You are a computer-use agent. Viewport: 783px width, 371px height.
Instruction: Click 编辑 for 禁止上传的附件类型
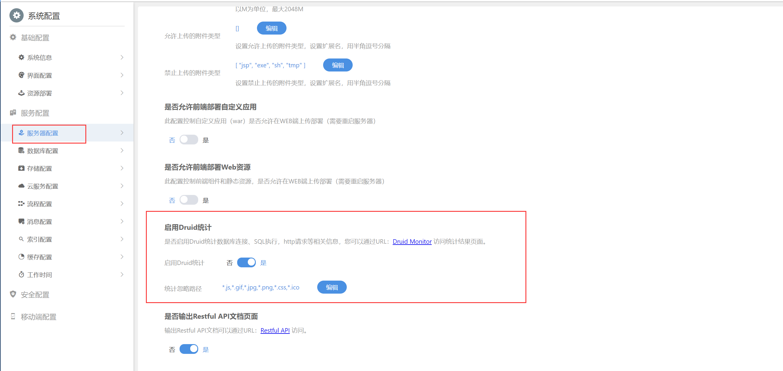click(x=337, y=65)
